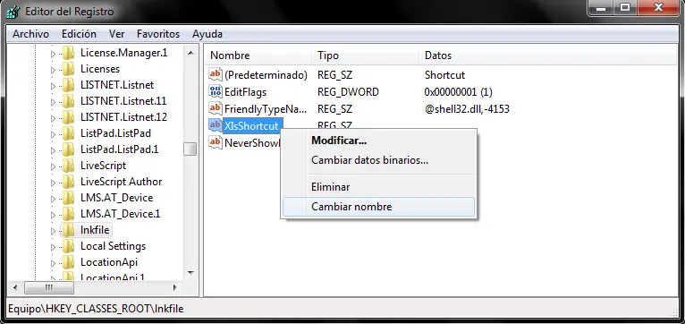This screenshot has height=324, width=685.
Task: Select the EditFlags value name
Action: coord(245,92)
